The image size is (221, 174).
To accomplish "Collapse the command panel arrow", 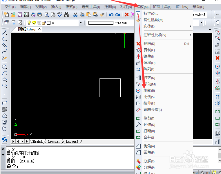I will pos(3,155).
